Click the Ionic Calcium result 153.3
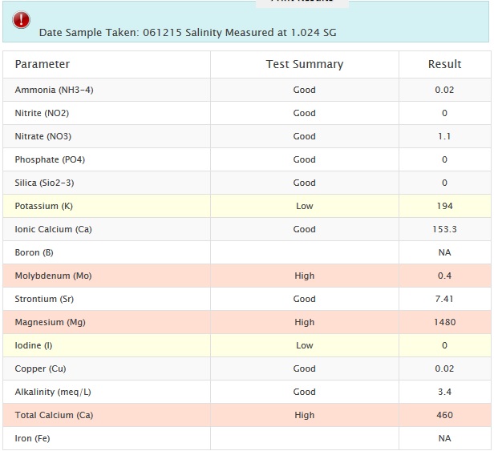 (444, 229)
